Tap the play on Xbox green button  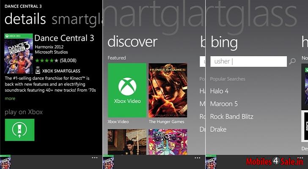pyautogui.click(x=19, y=130)
